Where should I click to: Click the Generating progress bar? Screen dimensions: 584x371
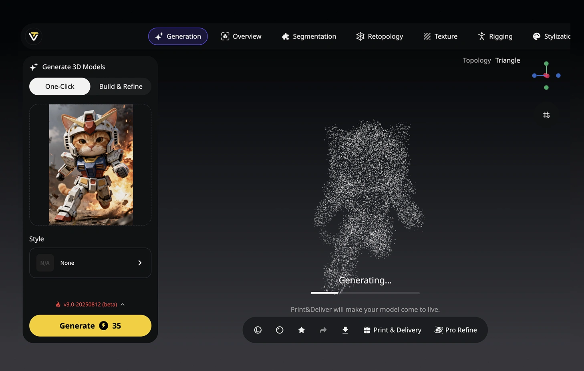coord(365,293)
